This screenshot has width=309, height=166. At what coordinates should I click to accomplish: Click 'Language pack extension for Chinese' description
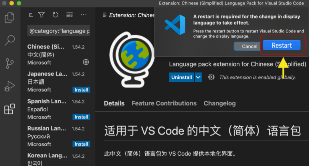coord(237,64)
